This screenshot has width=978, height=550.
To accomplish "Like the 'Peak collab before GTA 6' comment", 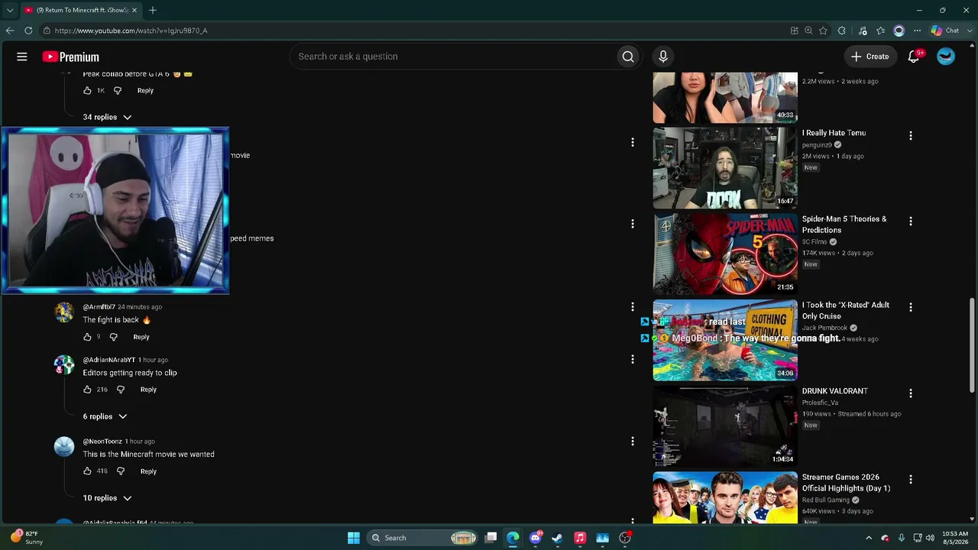I will point(87,90).
